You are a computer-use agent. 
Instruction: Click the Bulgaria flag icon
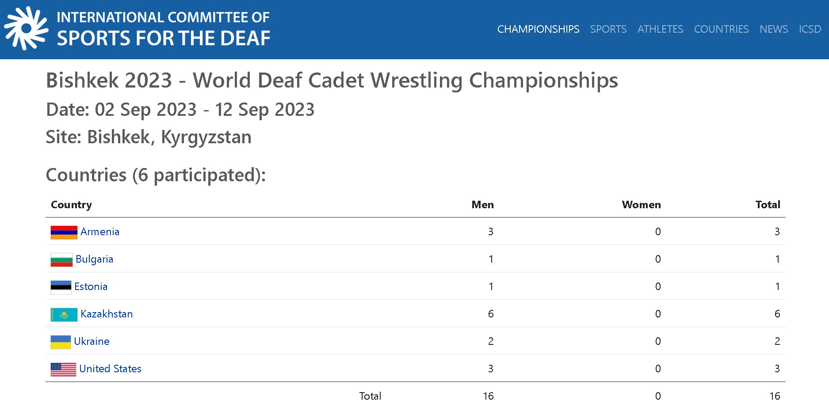(61, 260)
